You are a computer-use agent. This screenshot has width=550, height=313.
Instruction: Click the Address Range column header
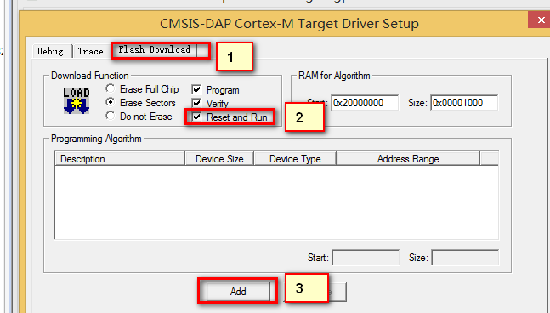pos(408,158)
